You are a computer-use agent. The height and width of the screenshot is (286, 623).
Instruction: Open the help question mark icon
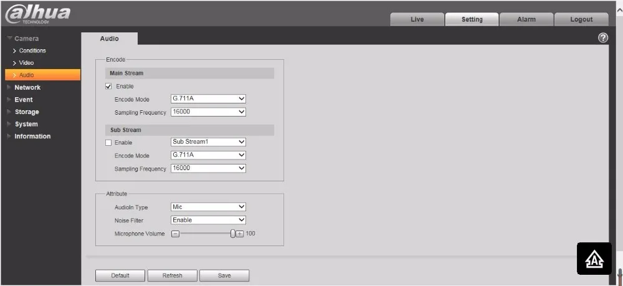tap(602, 38)
